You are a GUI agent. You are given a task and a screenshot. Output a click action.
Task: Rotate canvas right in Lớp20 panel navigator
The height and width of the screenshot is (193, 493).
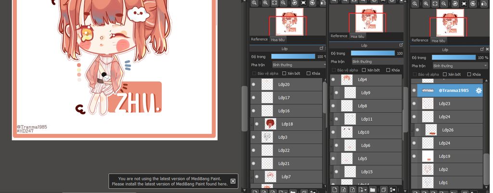pyautogui.click(x=312, y=3)
